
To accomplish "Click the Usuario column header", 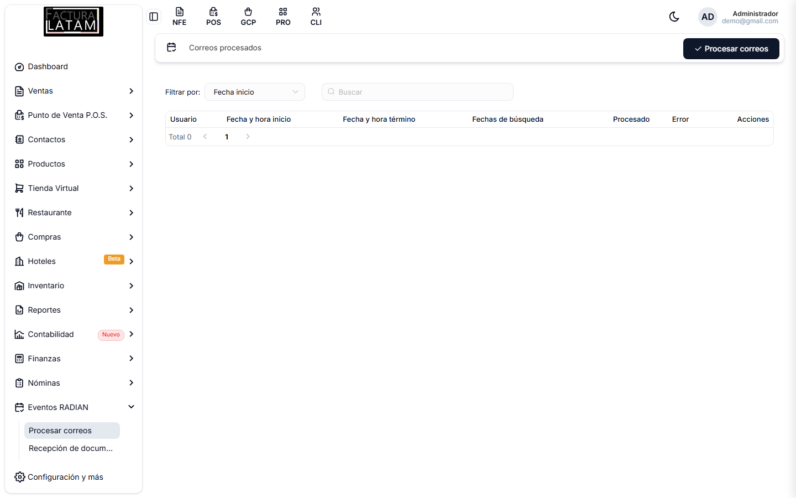I will coord(184,119).
